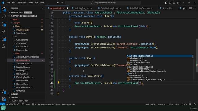Switch to the ActionsUI.cs tab
This screenshot has width=198, height=111.
168,8
